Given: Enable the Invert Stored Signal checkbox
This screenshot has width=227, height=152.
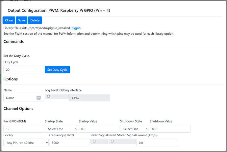Looking at the screenshot, I should pos(113,141).
